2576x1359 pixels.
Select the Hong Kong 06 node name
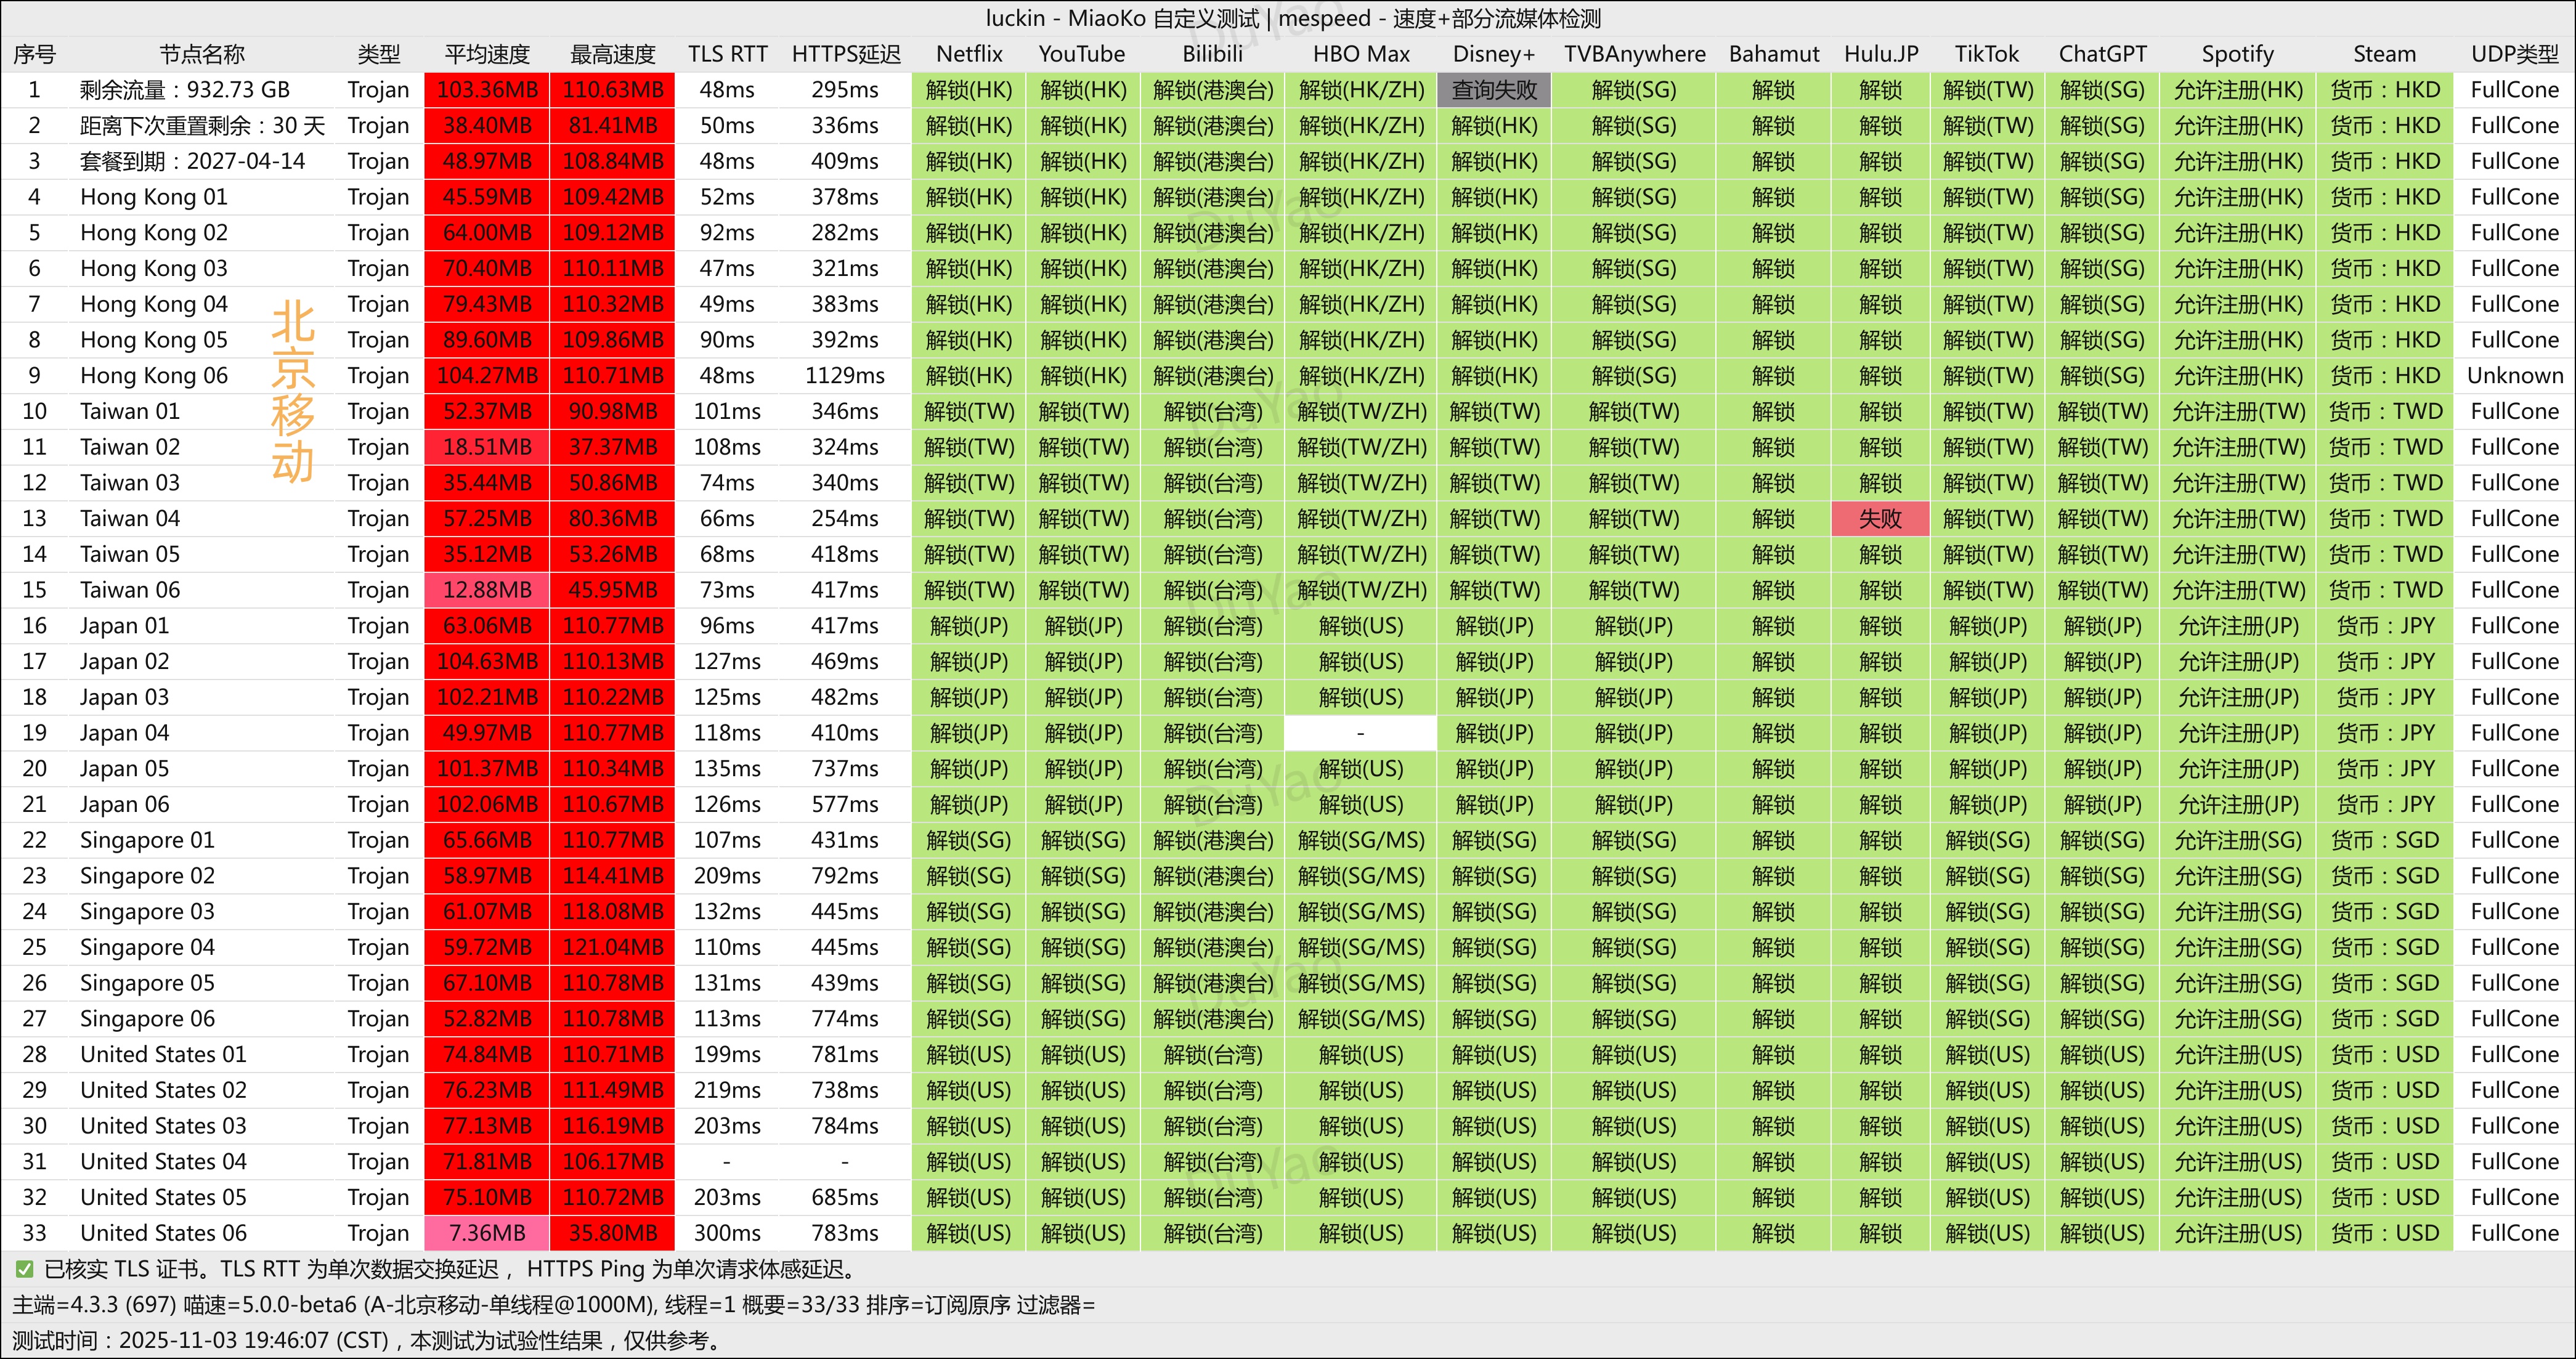click(x=154, y=375)
